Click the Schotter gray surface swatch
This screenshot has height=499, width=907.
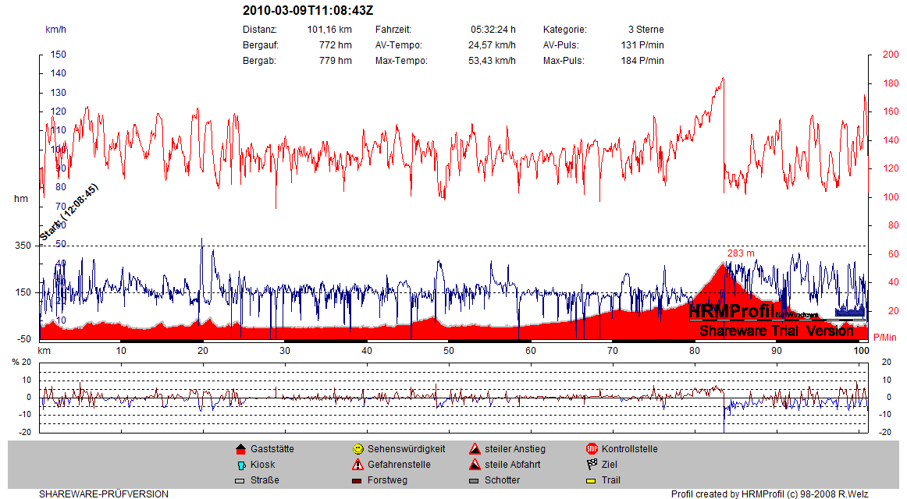pos(475,480)
